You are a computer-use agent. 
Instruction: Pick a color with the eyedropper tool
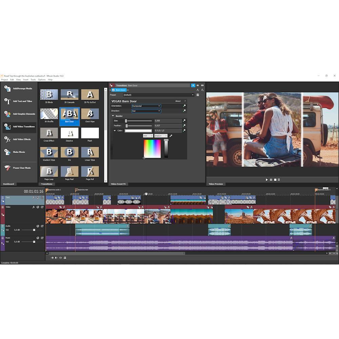tap(171, 136)
